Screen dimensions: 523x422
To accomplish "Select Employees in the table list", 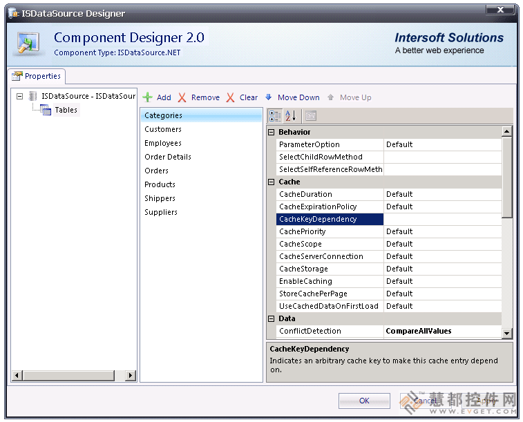I will click(x=201, y=143).
